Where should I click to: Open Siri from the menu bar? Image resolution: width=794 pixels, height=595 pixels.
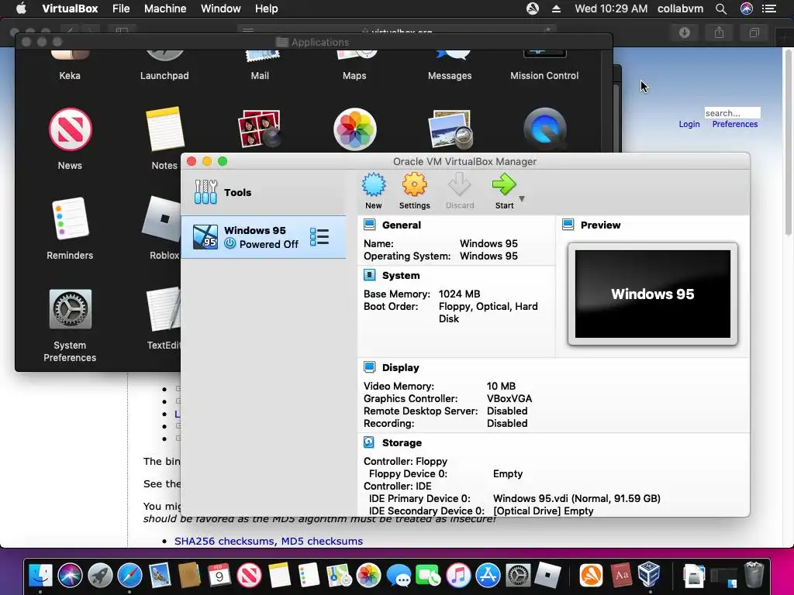(747, 9)
